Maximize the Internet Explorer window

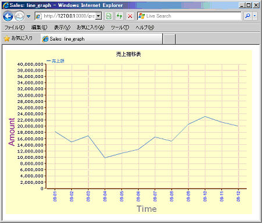click(248, 5)
